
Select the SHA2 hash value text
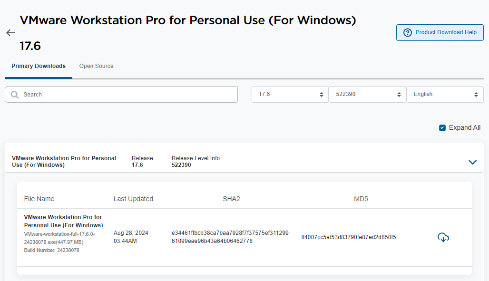pyautogui.click(x=230, y=237)
